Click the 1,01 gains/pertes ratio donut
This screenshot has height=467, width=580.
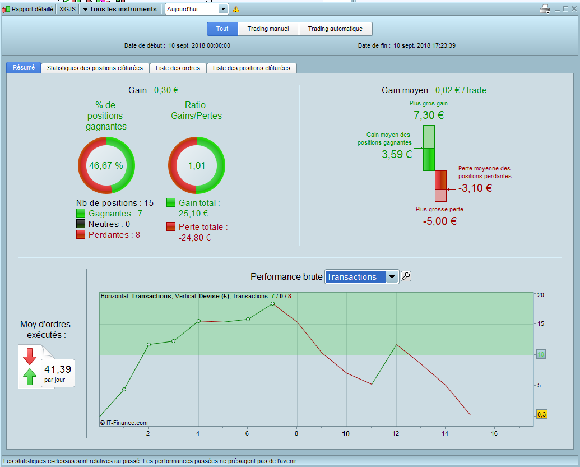[x=197, y=165]
